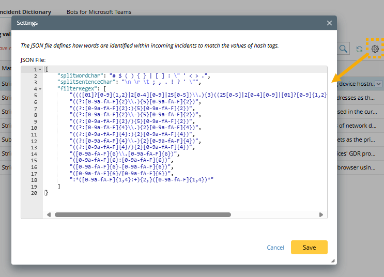
Task: Save the JSON settings
Action: tap(309, 248)
